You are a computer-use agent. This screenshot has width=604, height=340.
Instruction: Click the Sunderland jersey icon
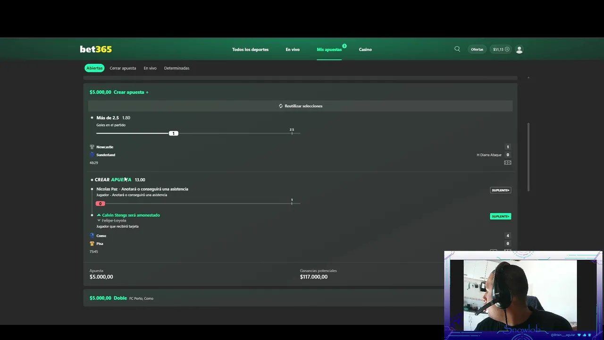(92, 155)
